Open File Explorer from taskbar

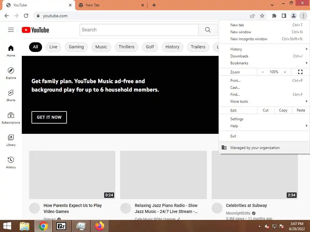pos(25,226)
